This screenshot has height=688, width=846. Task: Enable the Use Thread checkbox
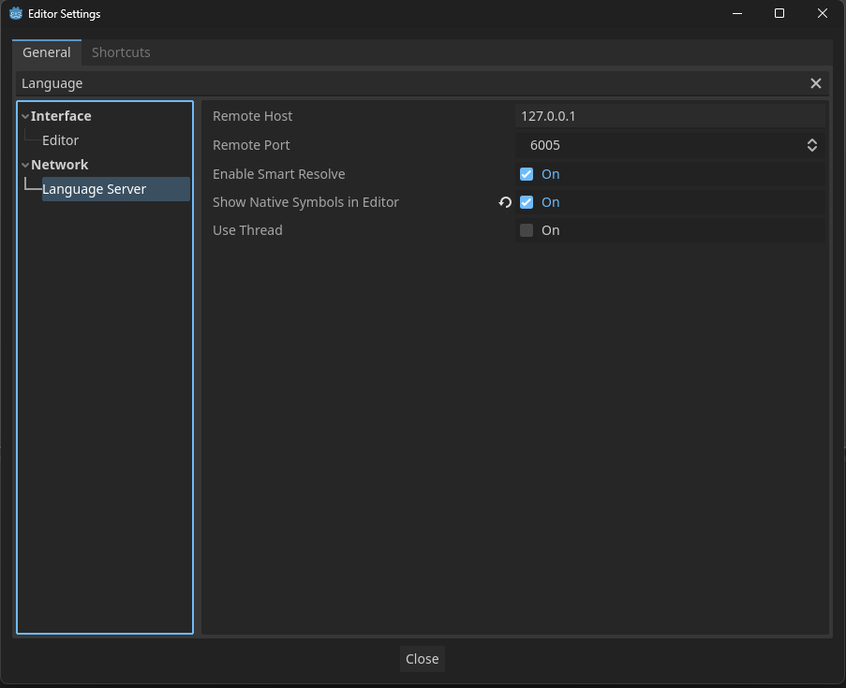pyautogui.click(x=527, y=230)
